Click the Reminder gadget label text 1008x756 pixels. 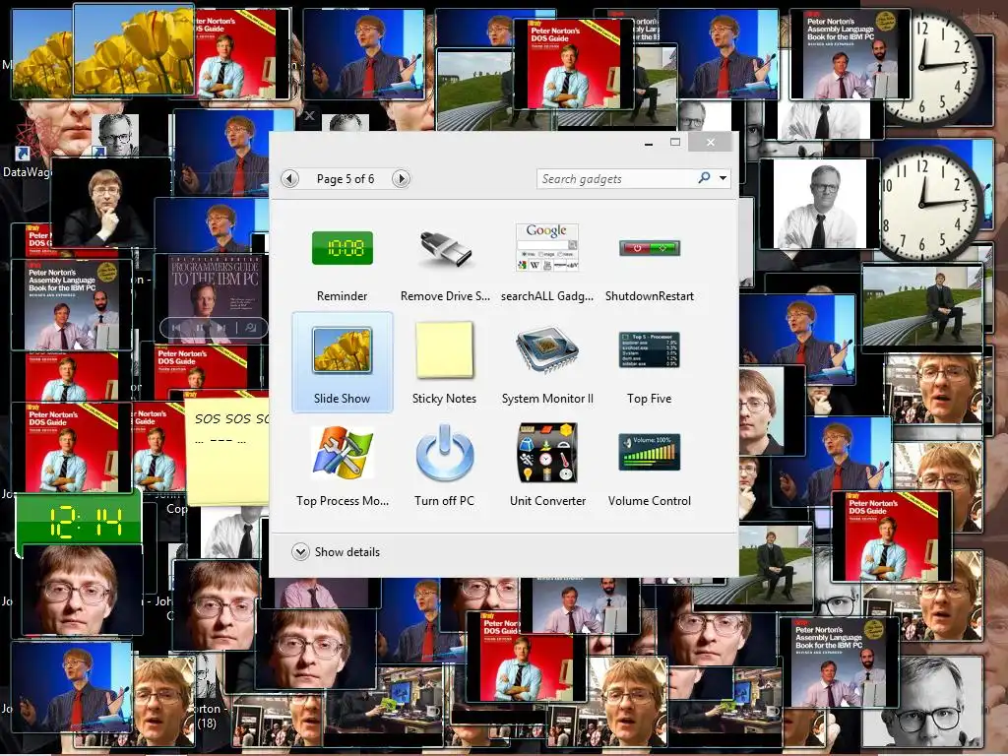coord(342,296)
